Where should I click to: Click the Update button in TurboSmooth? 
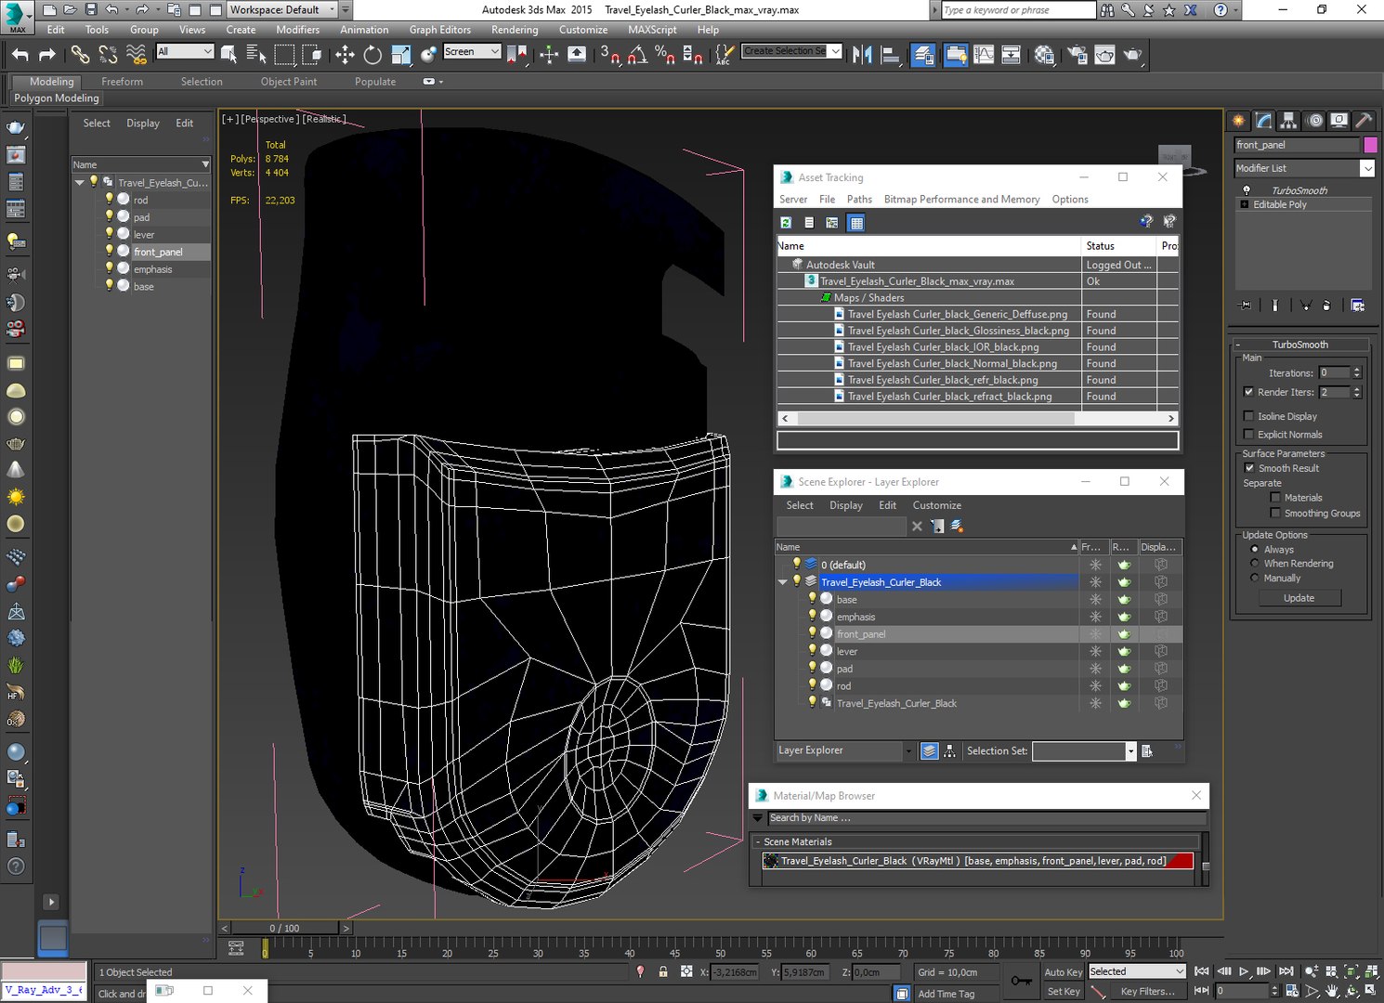1299,598
